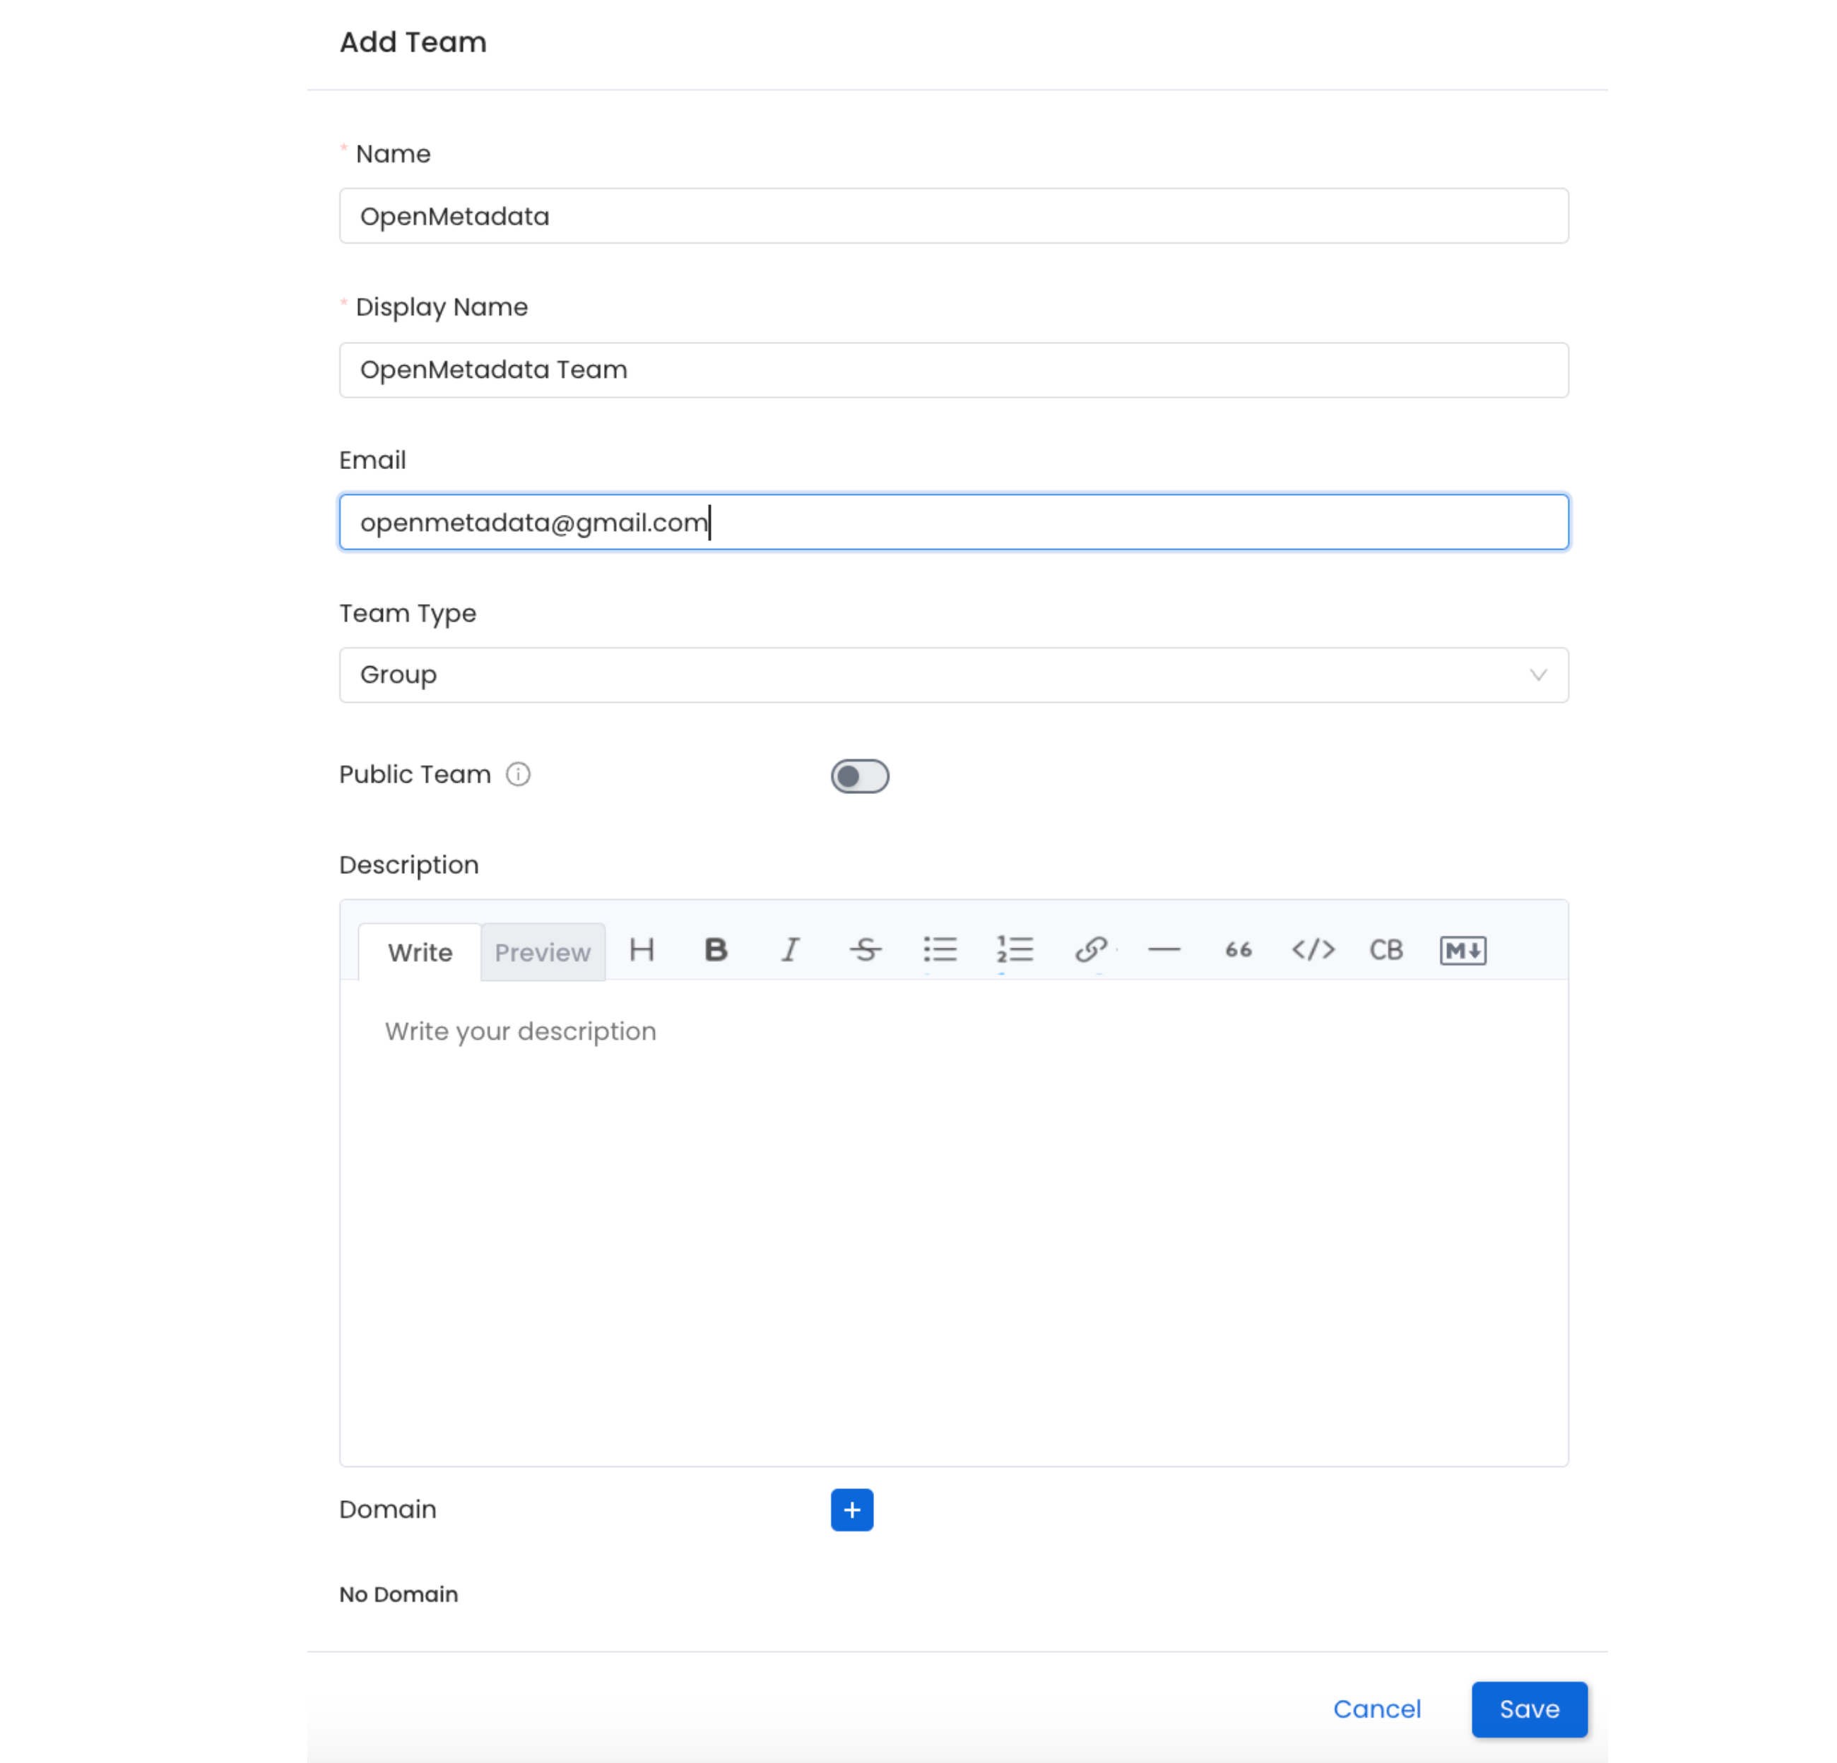Viewport: 1837px width, 1763px height.
Task: Open the Team Type dropdown
Action: [953, 675]
